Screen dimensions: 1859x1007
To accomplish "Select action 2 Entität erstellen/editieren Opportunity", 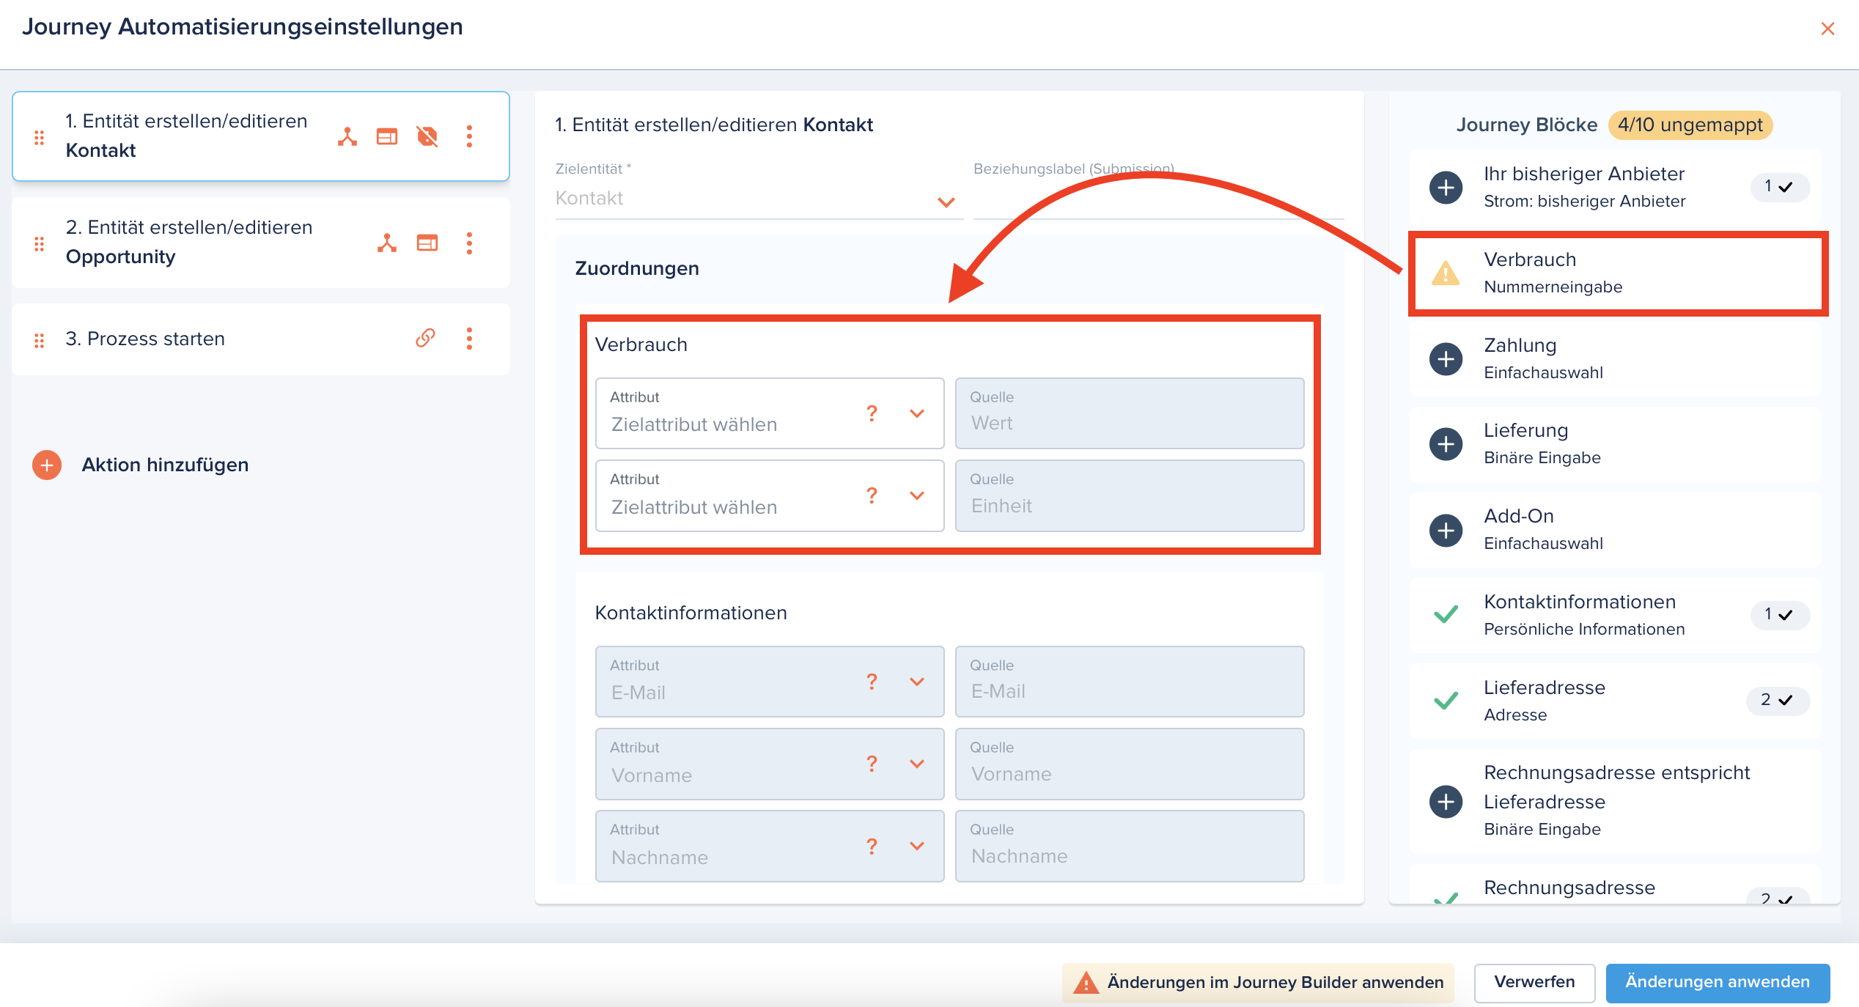I will coord(261,243).
